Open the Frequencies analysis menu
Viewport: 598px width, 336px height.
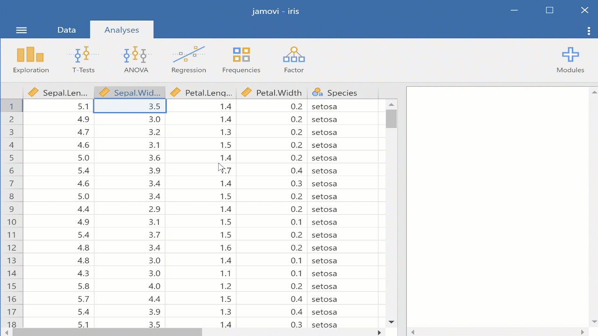pyautogui.click(x=241, y=58)
